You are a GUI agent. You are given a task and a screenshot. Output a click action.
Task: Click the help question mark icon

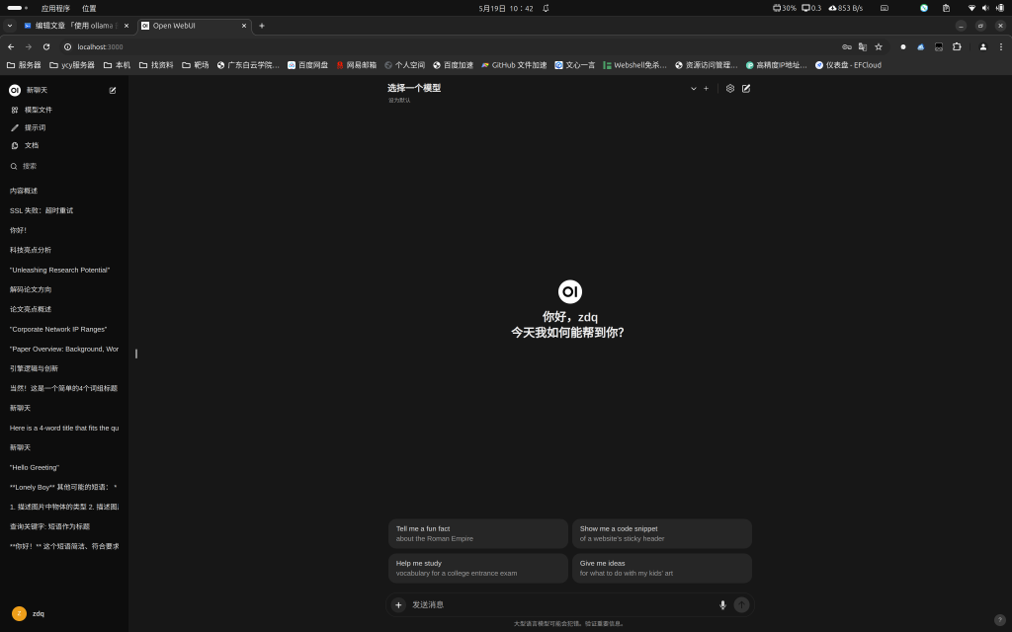tap(999, 620)
